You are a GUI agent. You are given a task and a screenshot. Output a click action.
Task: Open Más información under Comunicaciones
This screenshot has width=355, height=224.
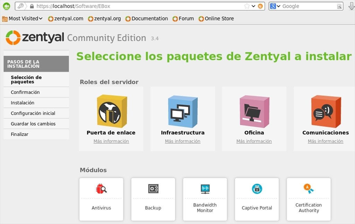(326, 141)
